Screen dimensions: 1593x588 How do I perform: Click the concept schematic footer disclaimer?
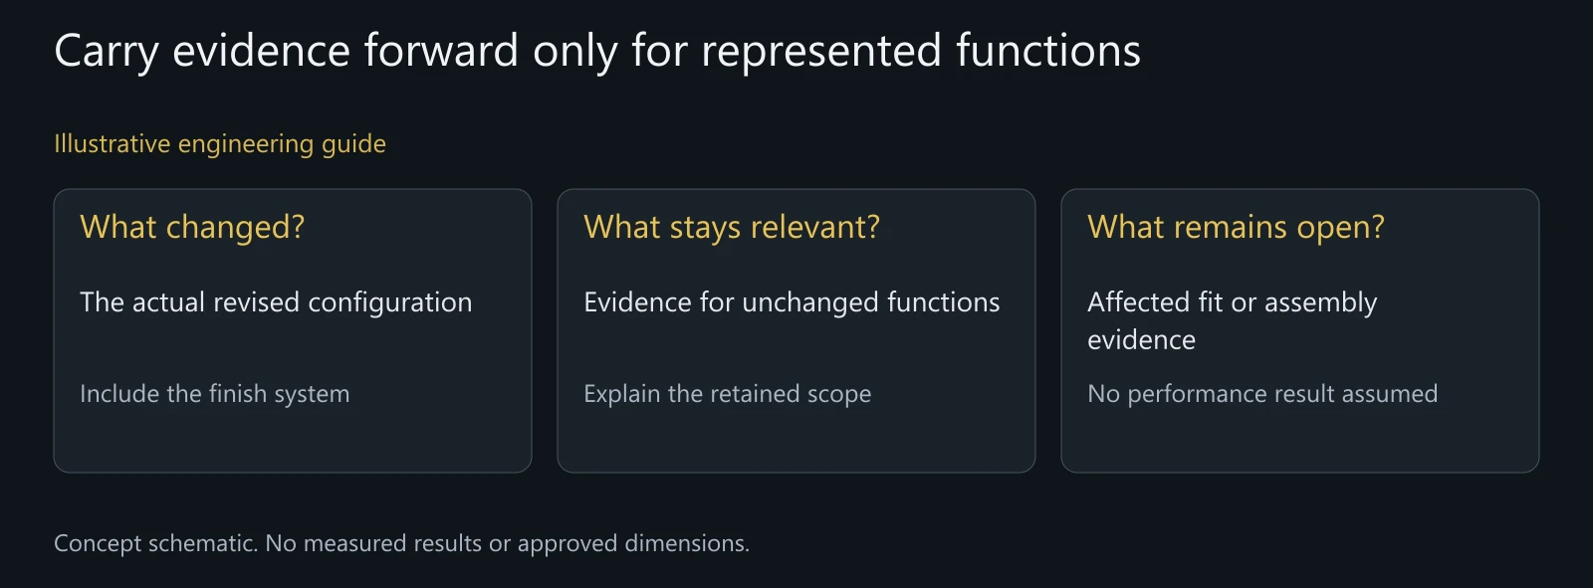(x=402, y=543)
